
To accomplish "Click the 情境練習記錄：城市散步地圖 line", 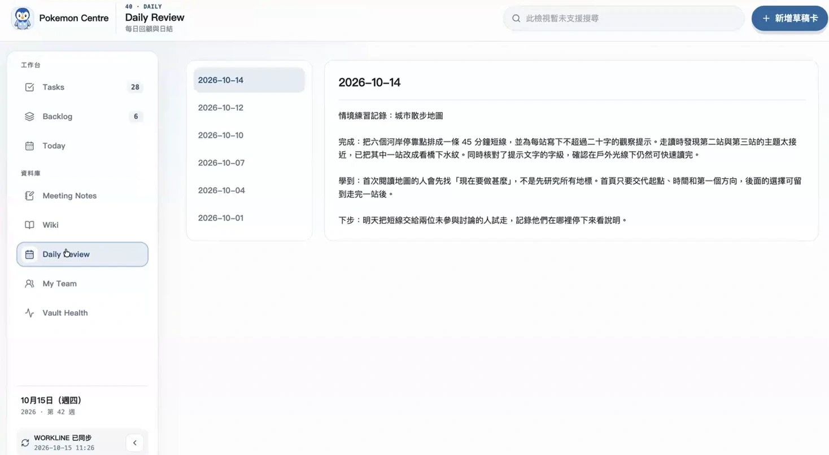I will [391, 116].
